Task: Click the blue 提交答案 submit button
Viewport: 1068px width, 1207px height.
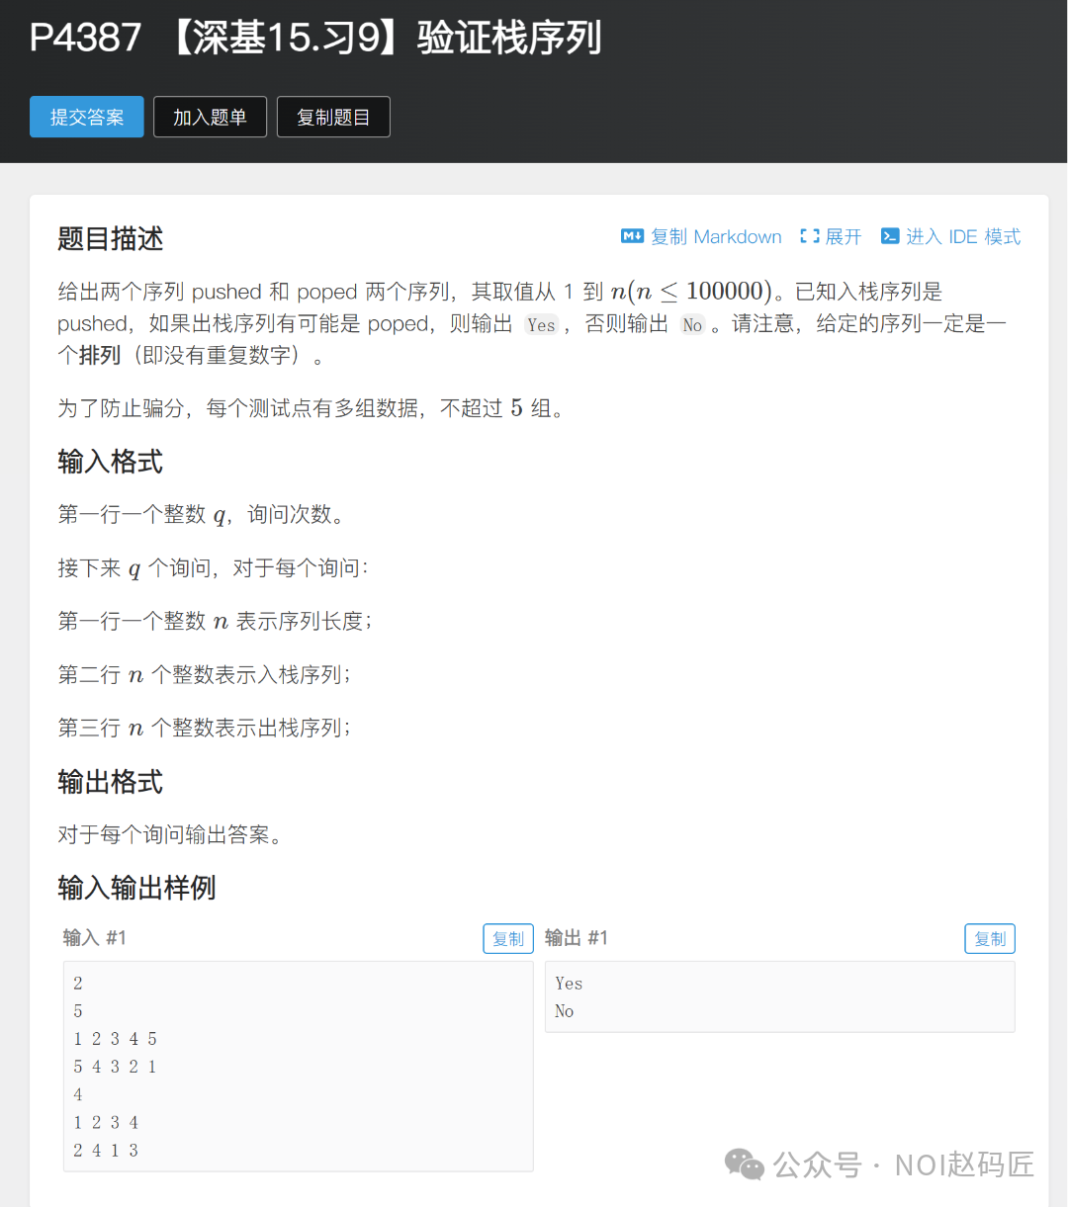Action: (87, 117)
